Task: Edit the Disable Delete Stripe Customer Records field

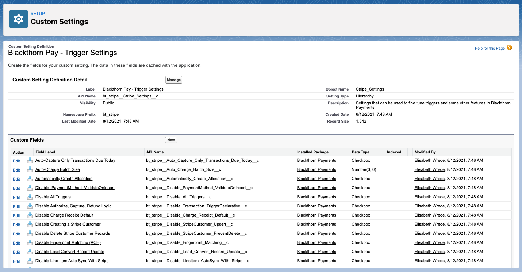Action: [x=16, y=234]
